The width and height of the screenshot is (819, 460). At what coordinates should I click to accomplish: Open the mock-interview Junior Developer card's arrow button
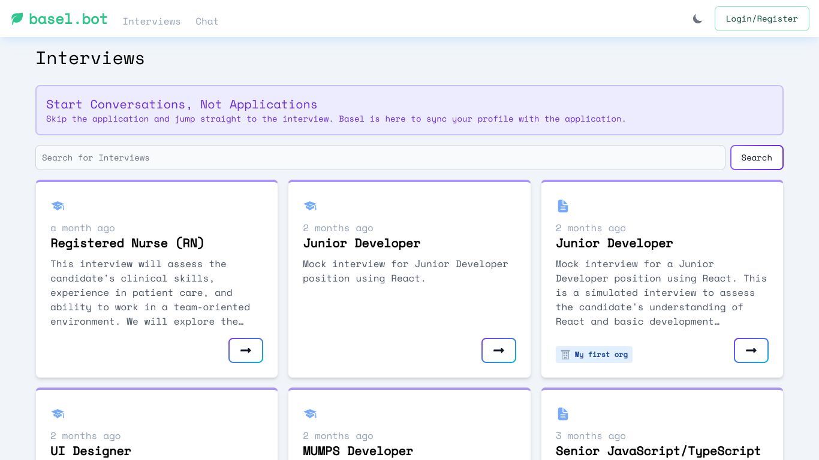coord(499,350)
